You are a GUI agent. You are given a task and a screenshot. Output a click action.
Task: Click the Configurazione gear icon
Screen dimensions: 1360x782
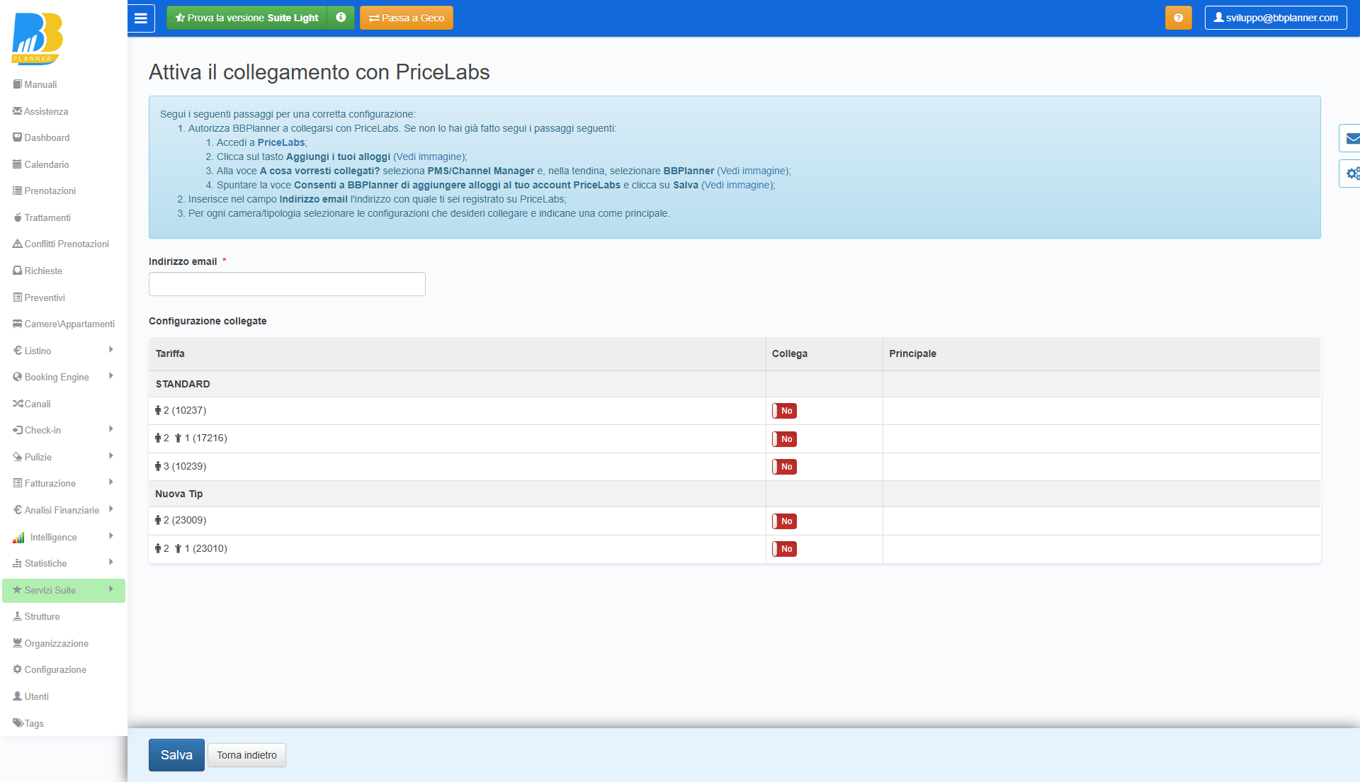(18, 669)
